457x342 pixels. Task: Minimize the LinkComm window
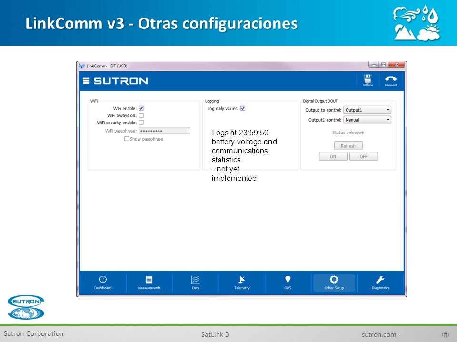point(374,65)
